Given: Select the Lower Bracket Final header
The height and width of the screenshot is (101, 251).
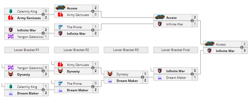Looking at the screenshot, I should point(176,50).
